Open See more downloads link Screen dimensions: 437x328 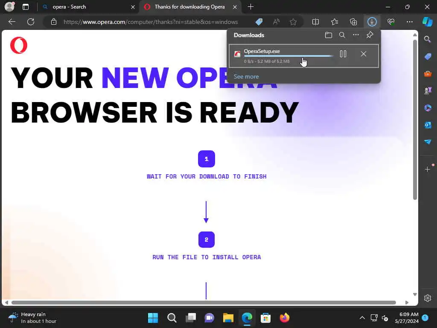tap(246, 76)
